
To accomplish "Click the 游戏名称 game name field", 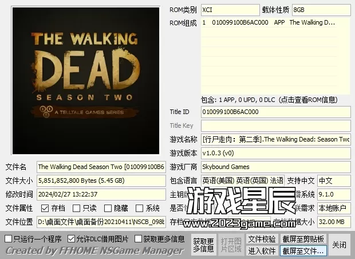I will tap(275, 139).
